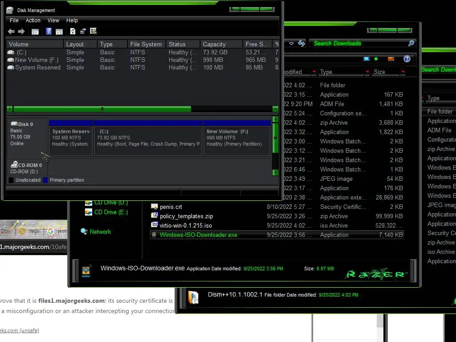Screen dimensions: 456x342
Task: Sort by the Layout column header
Action: coord(80,44)
